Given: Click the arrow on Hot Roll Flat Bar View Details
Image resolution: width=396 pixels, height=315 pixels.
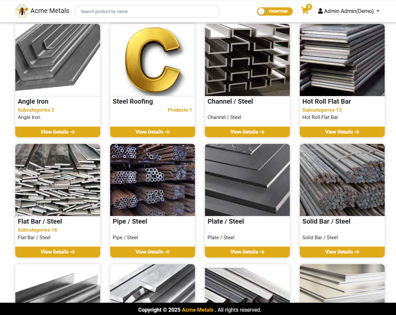Looking at the screenshot, I should [x=357, y=132].
